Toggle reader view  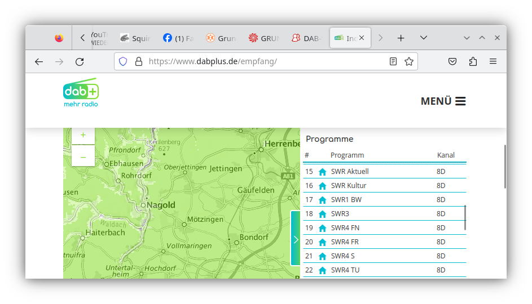(x=393, y=61)
